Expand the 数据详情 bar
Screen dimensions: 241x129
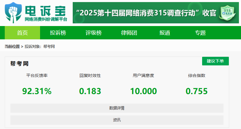117,108
